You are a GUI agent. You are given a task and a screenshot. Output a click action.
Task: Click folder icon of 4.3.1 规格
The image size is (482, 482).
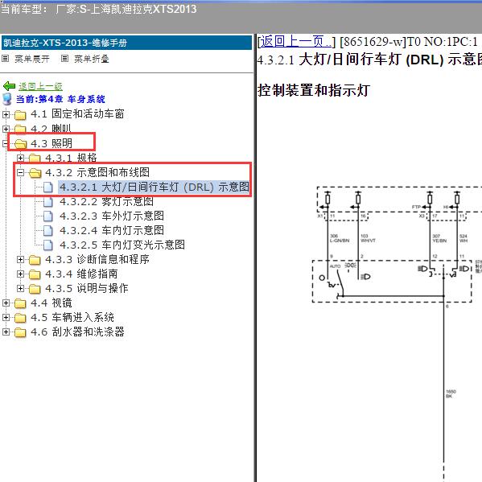[35, 159]
